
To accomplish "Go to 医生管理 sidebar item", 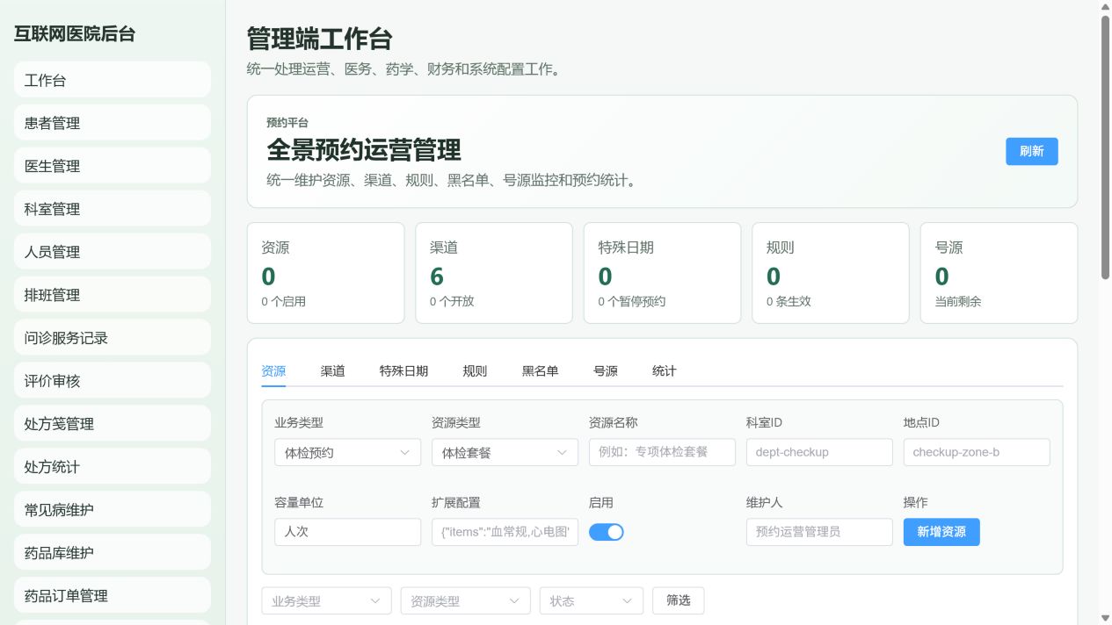I will pyautogui.click(x=113, y=166).
